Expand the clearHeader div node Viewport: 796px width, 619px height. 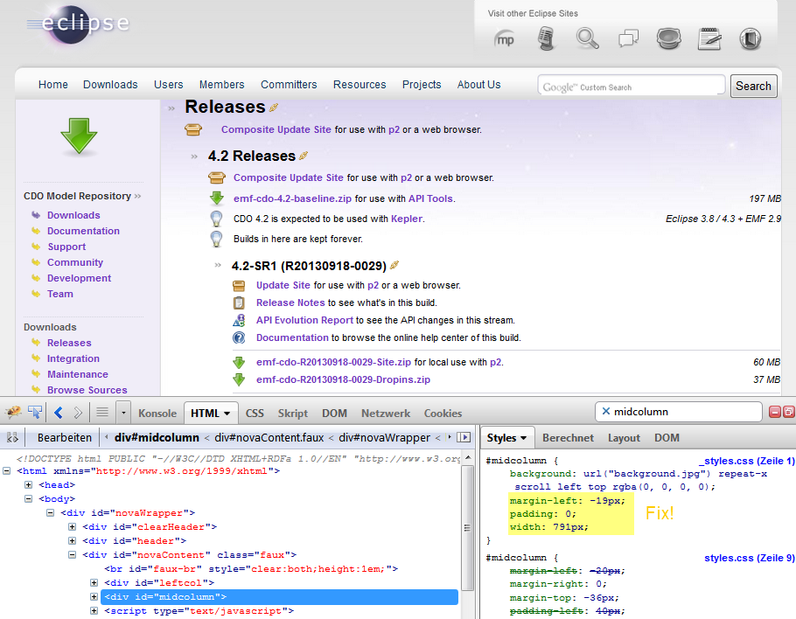tap(72, 526)
